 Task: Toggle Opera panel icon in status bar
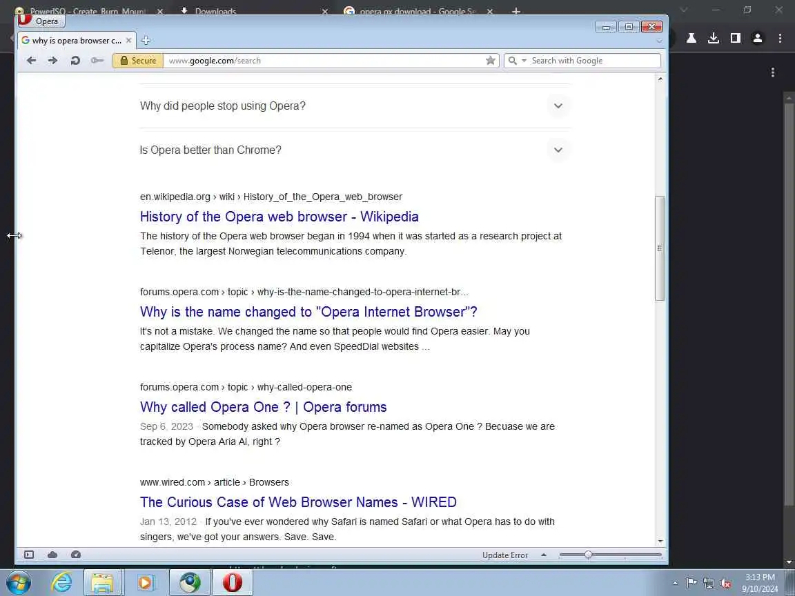pyautogui.click(x=29, y=555)
